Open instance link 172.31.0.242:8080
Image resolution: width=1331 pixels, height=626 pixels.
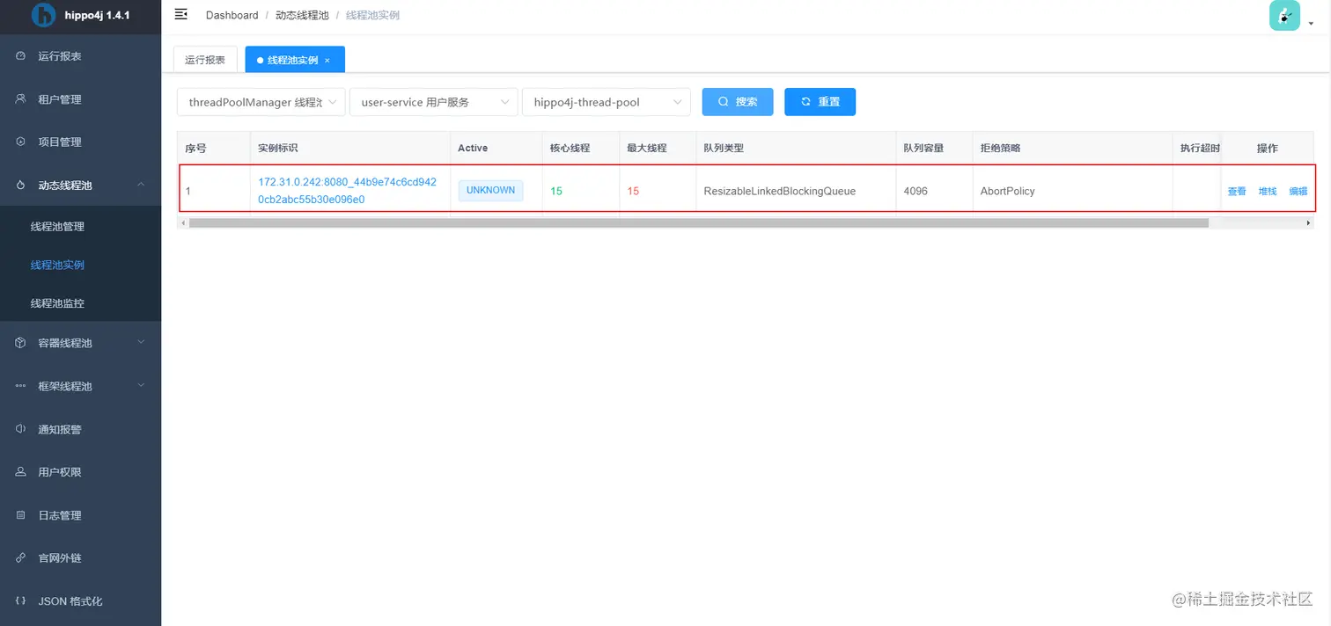pyautogui.click(x=347, y=191)
